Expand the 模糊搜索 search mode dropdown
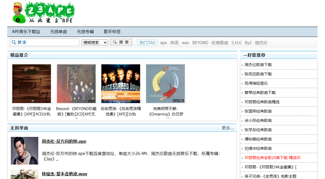Image resolution: width=325 pixels, height=179 pixels. click(95, 42)
